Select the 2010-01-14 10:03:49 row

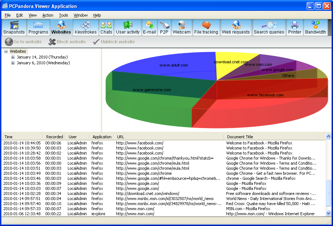[164, 173]
